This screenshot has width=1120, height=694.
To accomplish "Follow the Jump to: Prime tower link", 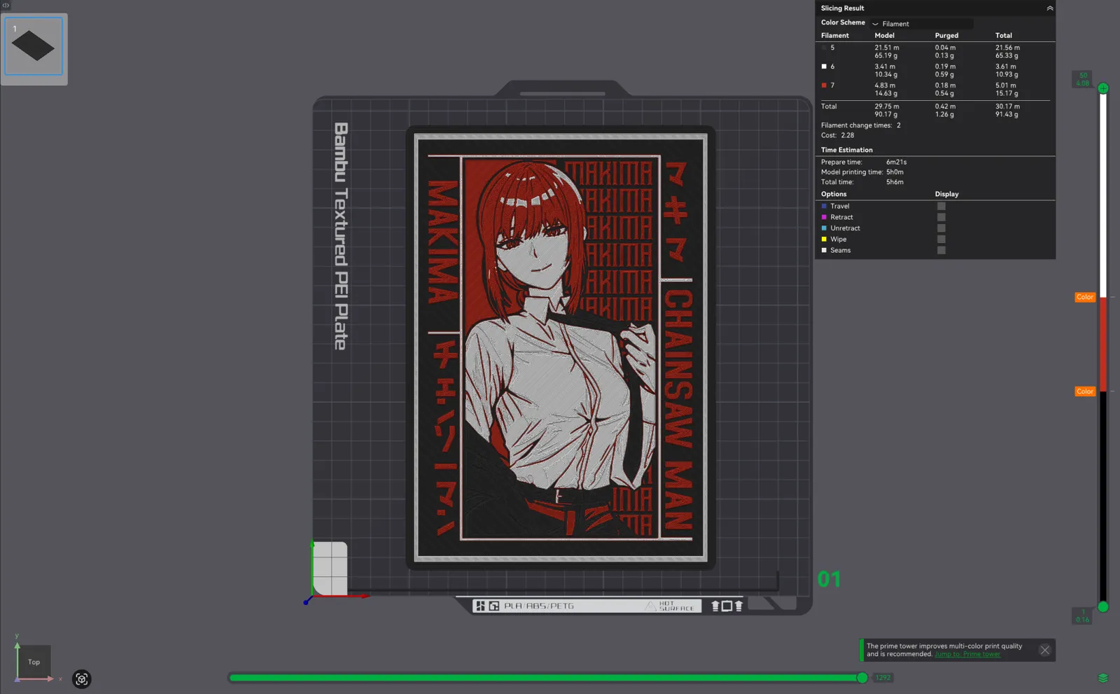I will (x=967, y=655).
